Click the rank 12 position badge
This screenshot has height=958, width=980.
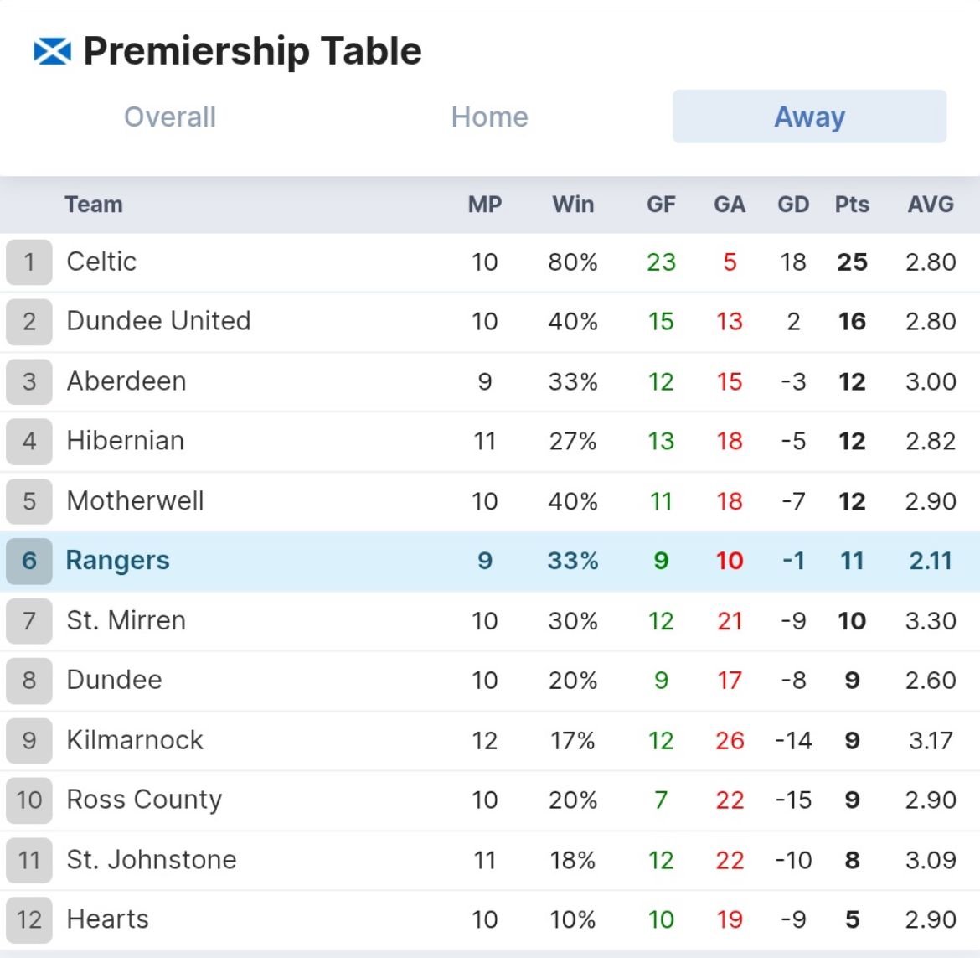coord(28,919)
